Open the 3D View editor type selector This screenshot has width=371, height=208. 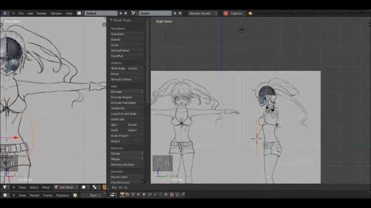pyautogui.click(x=5, y=187)
